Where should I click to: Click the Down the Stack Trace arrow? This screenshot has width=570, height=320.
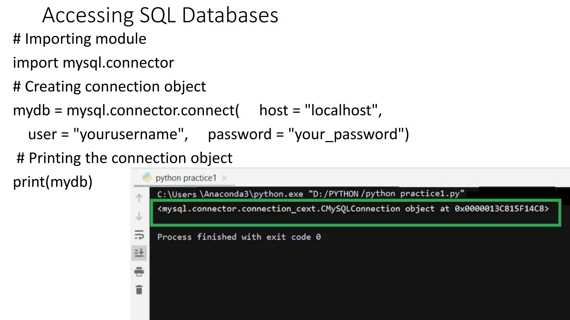(139, 216)
